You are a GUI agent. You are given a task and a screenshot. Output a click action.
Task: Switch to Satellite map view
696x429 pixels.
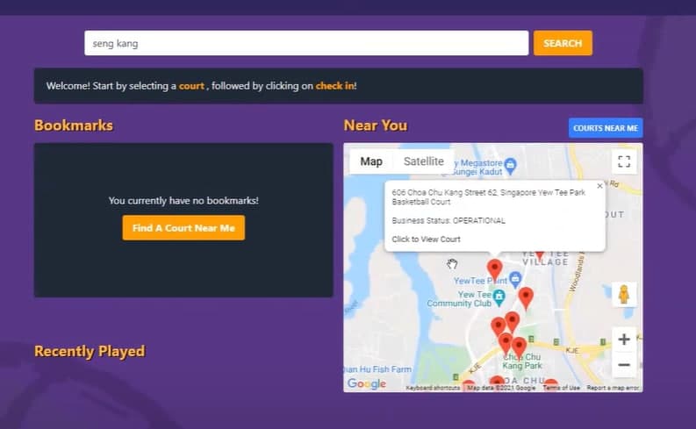pos(423,161)
